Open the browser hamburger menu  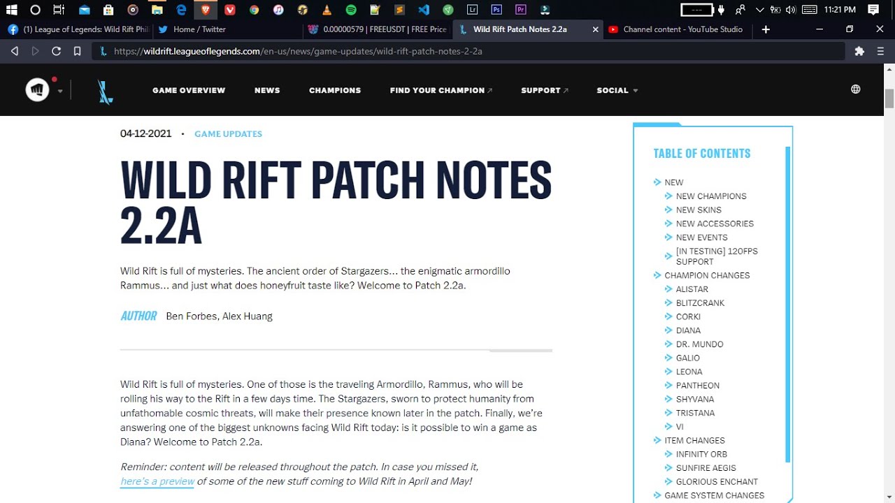881,51
